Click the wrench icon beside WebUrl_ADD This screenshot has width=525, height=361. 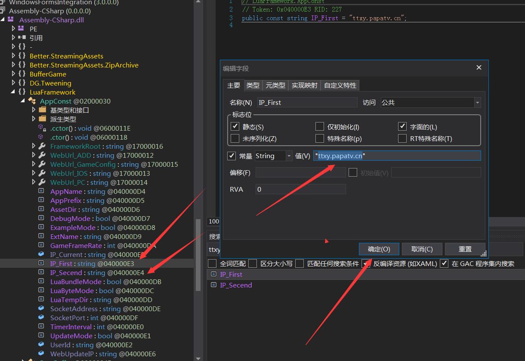(42, 155)
